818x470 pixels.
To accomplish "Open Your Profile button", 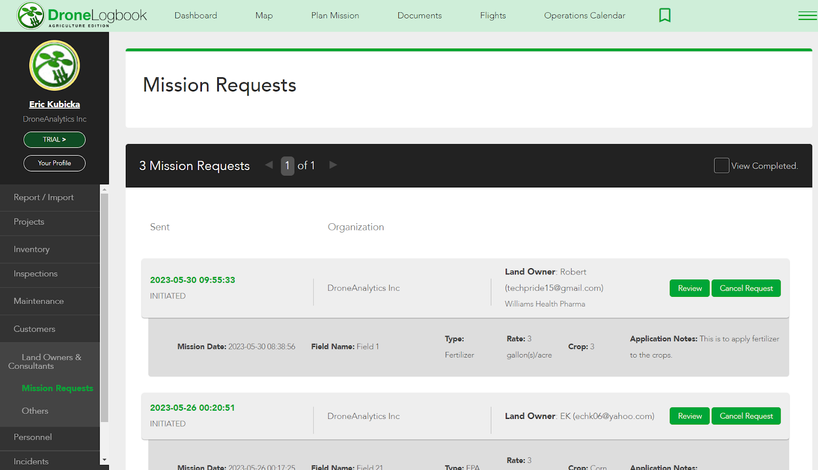I will coord(55,163).
